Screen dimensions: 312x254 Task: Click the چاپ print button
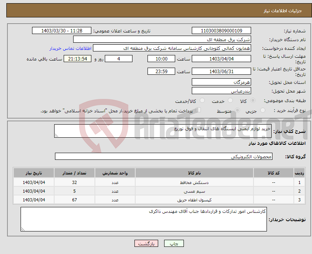tap(174, 243)
